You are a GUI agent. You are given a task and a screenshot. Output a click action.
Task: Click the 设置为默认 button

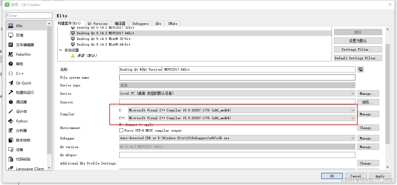[x=358, y=41]
